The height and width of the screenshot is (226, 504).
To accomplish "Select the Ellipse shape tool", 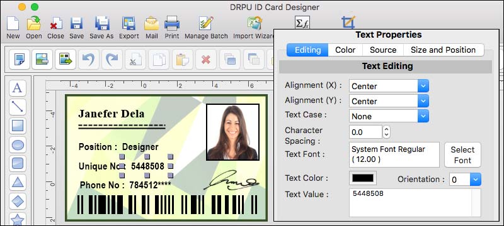I will (x=18, y=144).
